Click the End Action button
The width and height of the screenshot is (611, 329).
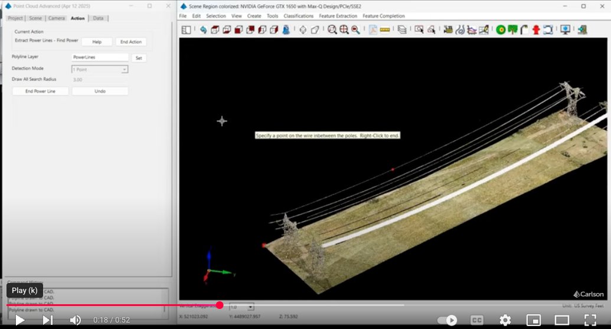click(131, 42)
